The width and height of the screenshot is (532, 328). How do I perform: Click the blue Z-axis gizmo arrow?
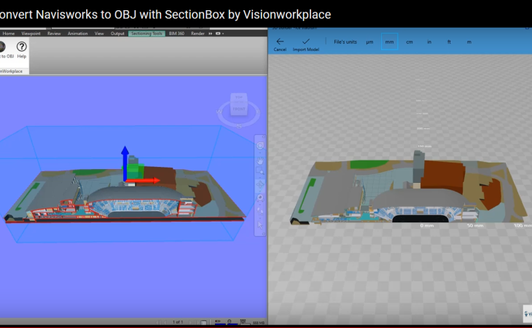(x=125, y=163)
